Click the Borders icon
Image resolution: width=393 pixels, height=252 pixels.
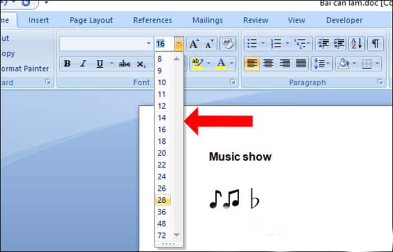click(367, 64)
